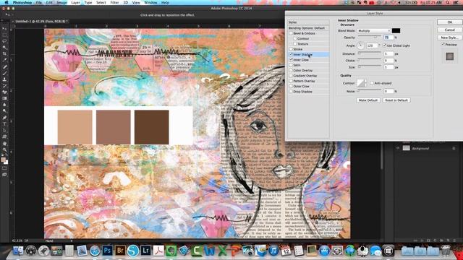The width and height of the screenshot is (463, 260).
Task: Check the Anti-aliased option
Action: tap(372, 83)
